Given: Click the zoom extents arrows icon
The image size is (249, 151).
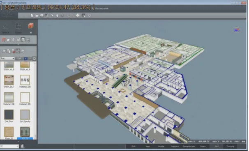Looking at the screenshot, I should (x=78, y=15).
